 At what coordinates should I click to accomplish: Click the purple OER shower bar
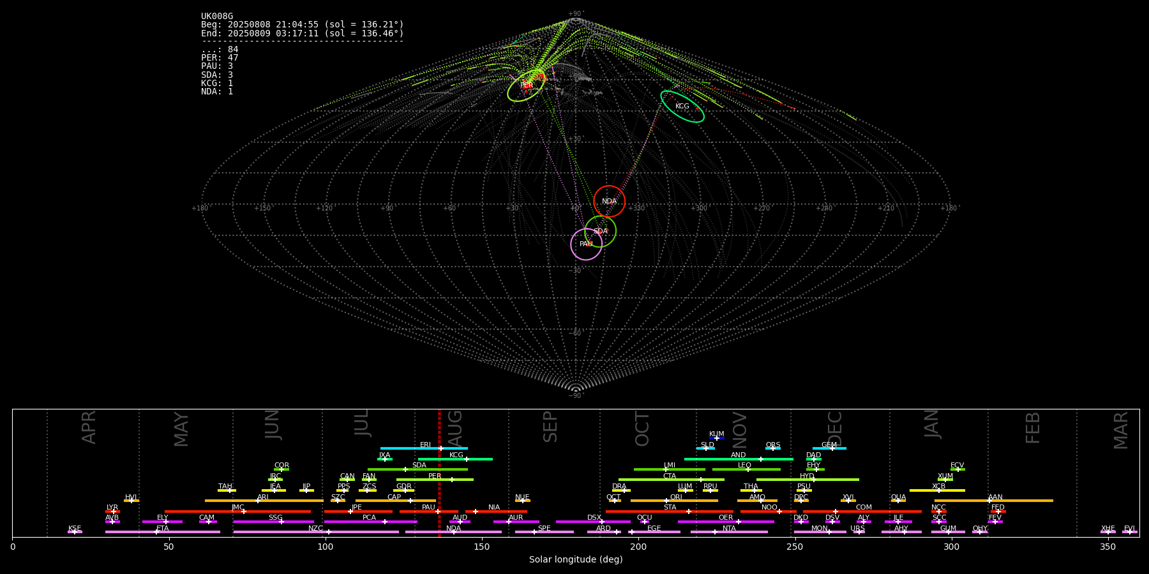pos(726,522)
